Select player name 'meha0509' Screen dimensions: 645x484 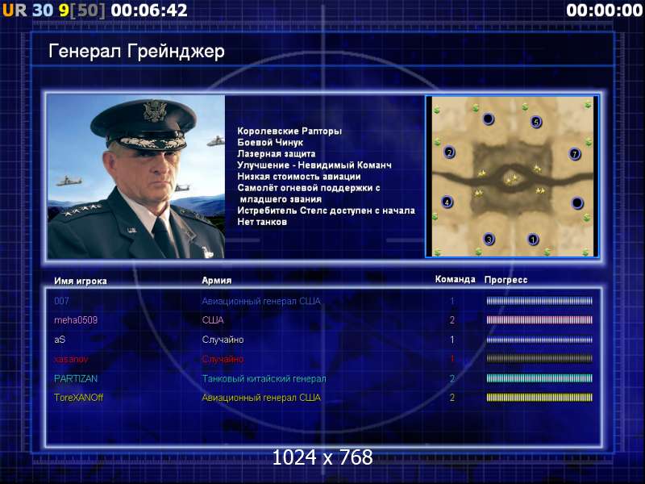click(x=76, y=320)
